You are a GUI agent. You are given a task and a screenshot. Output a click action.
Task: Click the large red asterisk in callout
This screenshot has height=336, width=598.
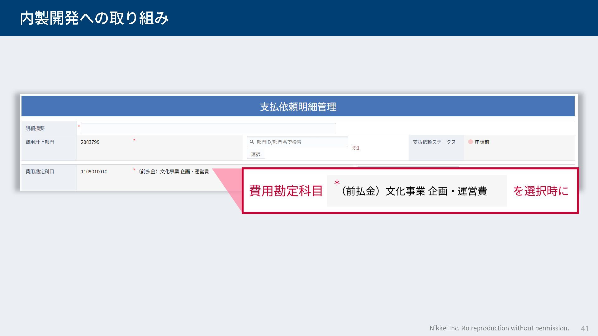(337, 183)
